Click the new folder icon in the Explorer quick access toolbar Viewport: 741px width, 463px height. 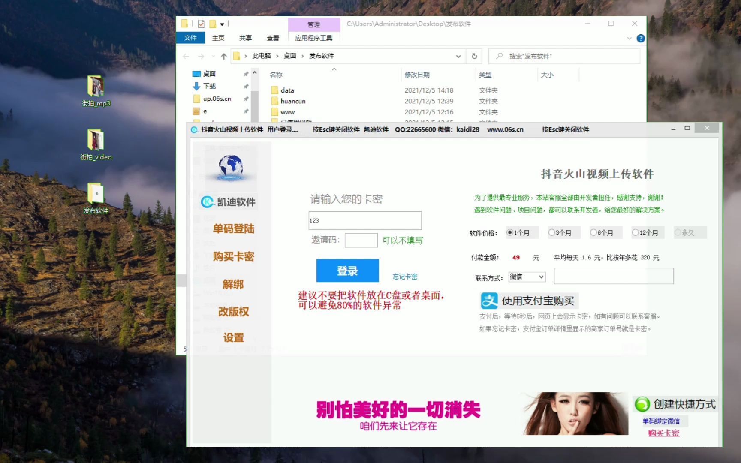pos(212,24)
